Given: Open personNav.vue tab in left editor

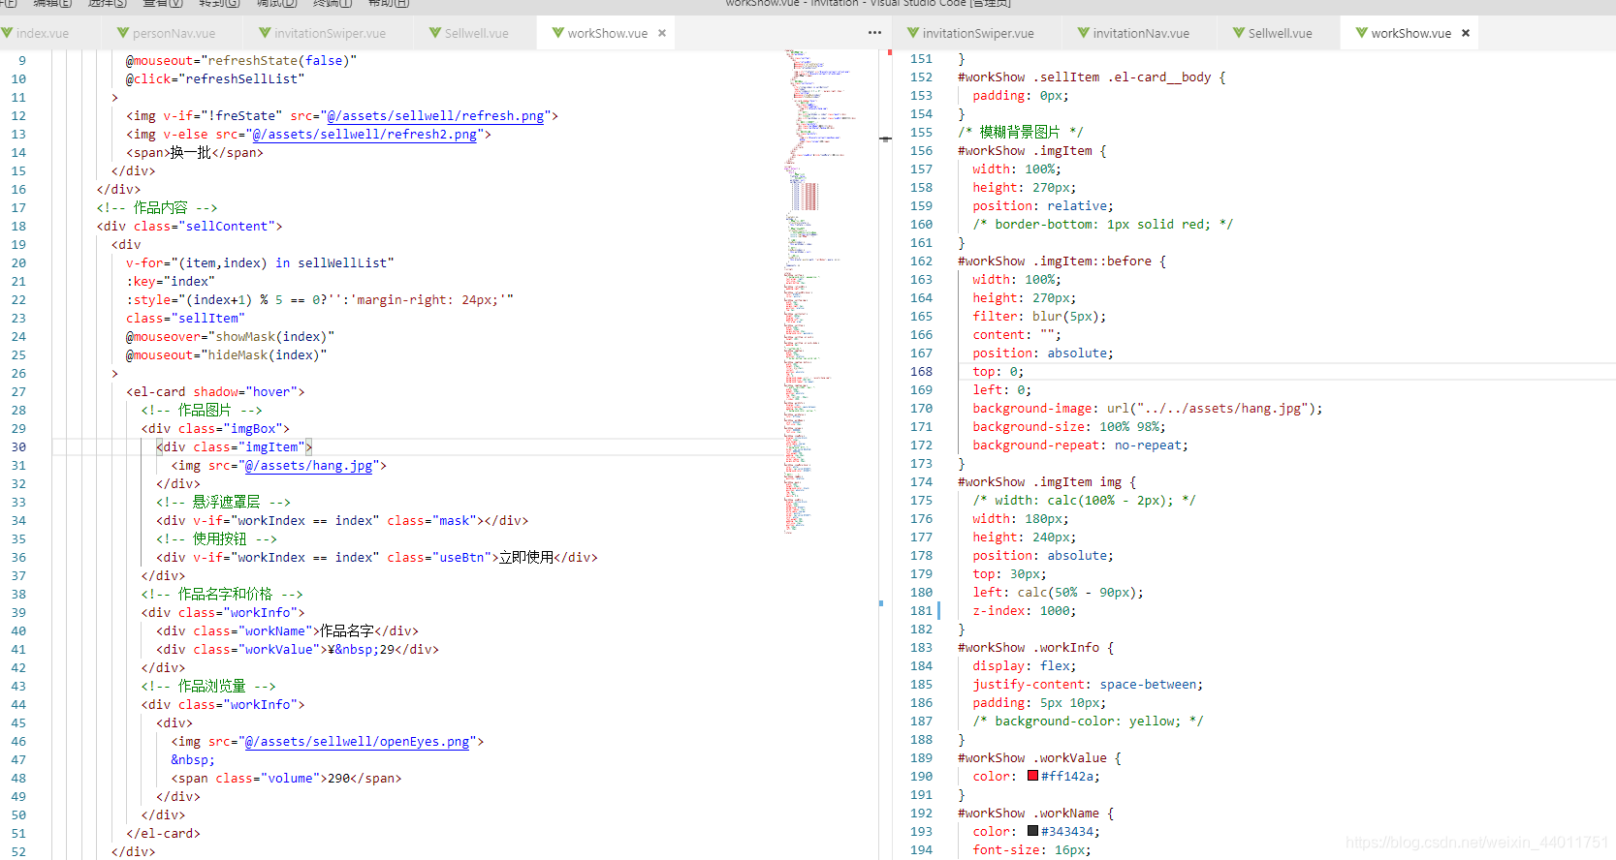Looking at the screenshot, I should coord(173,33).
